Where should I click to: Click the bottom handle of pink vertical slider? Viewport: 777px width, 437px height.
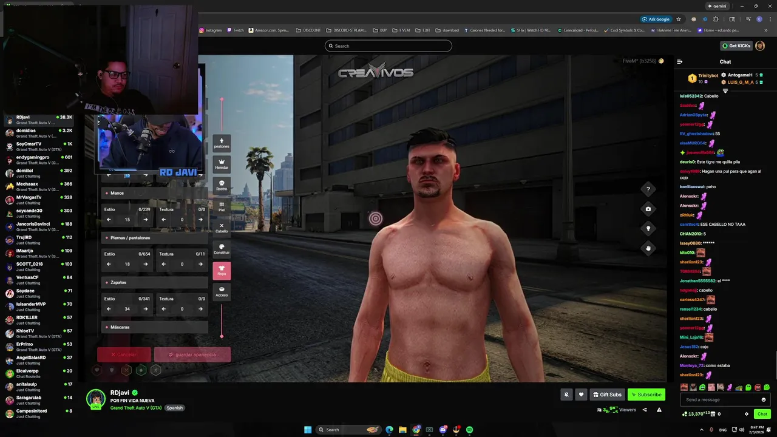[x=222, y=336]
